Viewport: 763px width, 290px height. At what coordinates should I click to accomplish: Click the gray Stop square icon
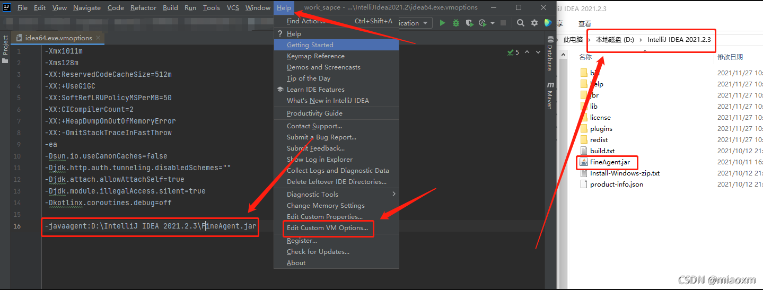click(x=503, y=23)
